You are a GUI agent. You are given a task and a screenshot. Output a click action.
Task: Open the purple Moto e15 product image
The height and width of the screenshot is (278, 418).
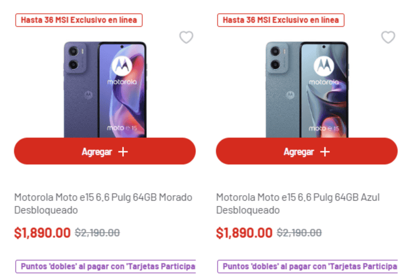[104, 89]
